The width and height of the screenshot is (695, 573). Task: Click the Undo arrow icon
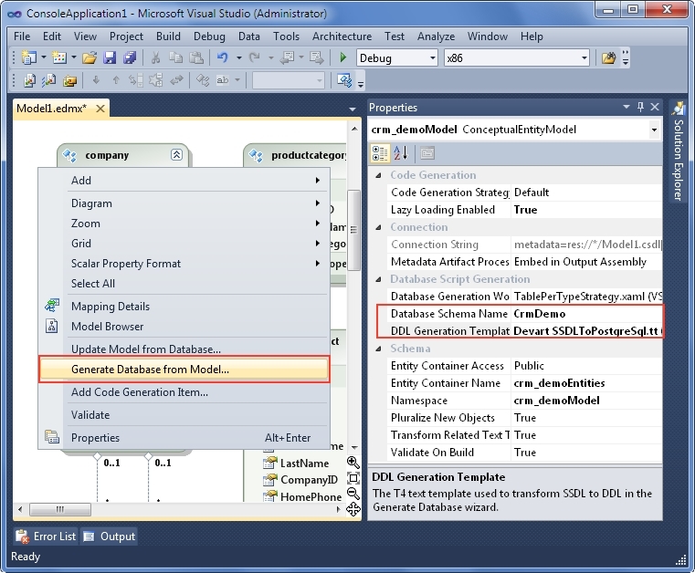(223, 57)
